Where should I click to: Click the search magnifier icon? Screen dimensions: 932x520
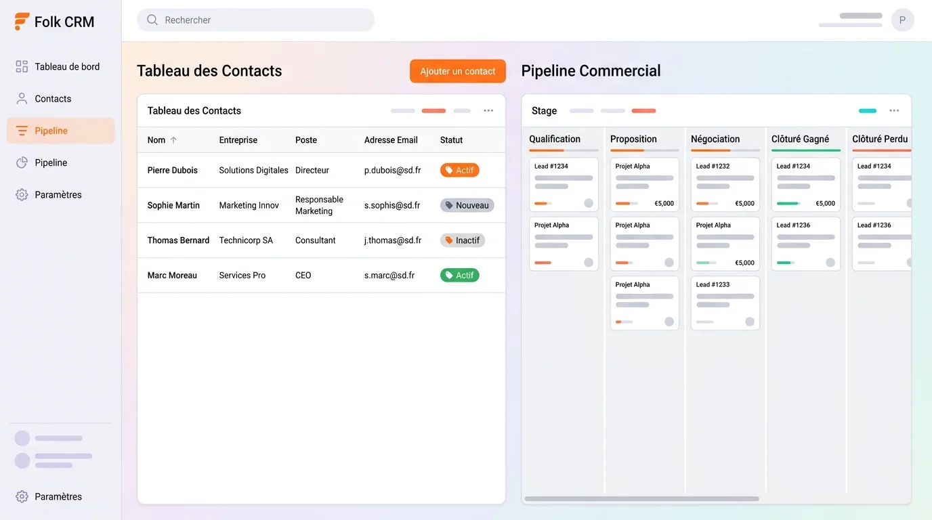[x=152, y=20]
